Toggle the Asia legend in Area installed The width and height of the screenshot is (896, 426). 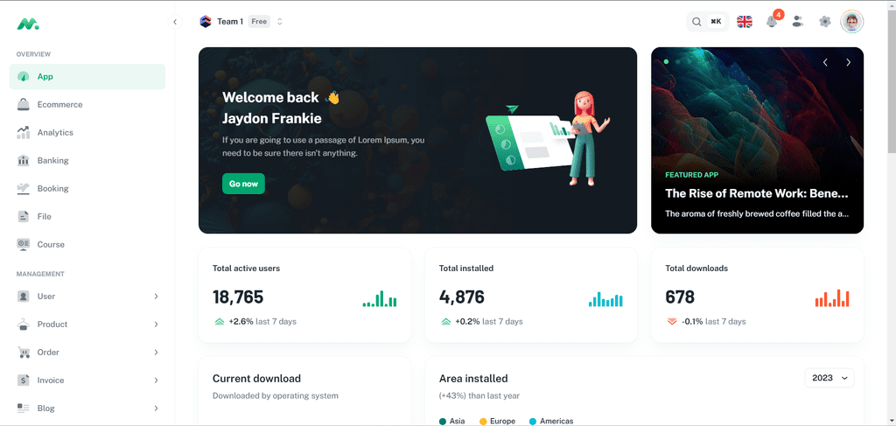(451, 421)
